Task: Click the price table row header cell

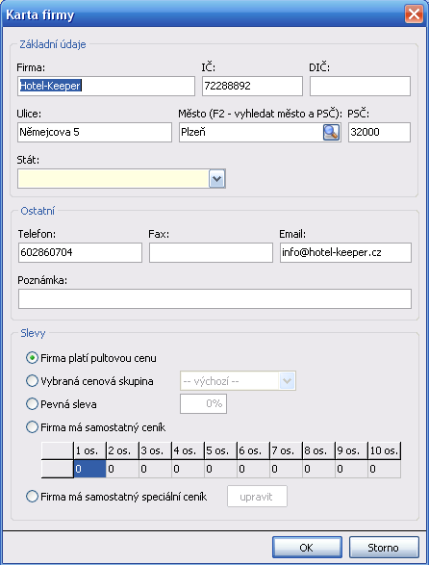Action: (x=58, y=469)
